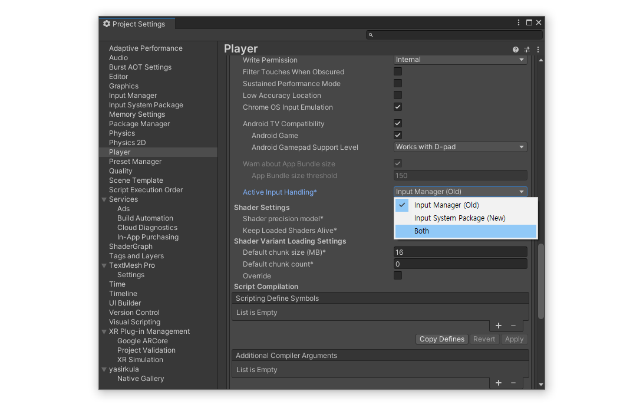Screen dimensions: 643x404
Task: Click Scripting Define Symbols list header
Action: 380,298
